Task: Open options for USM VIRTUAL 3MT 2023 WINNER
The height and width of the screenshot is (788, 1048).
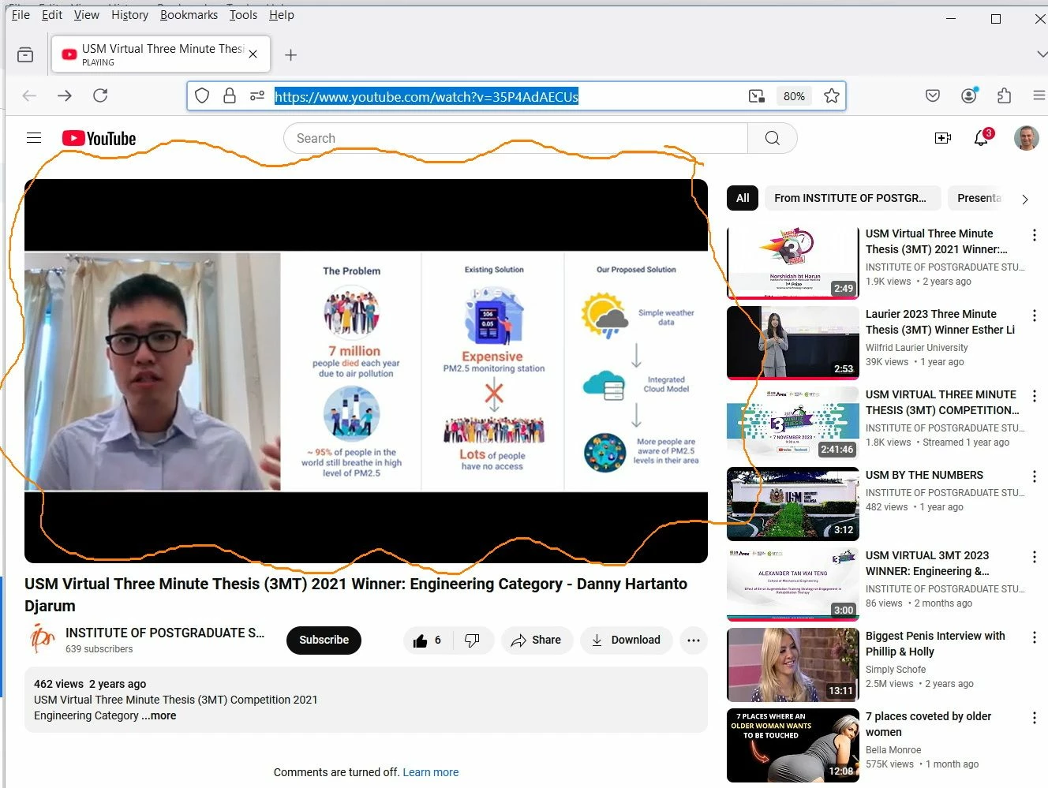Action: tap(1034, 557)
